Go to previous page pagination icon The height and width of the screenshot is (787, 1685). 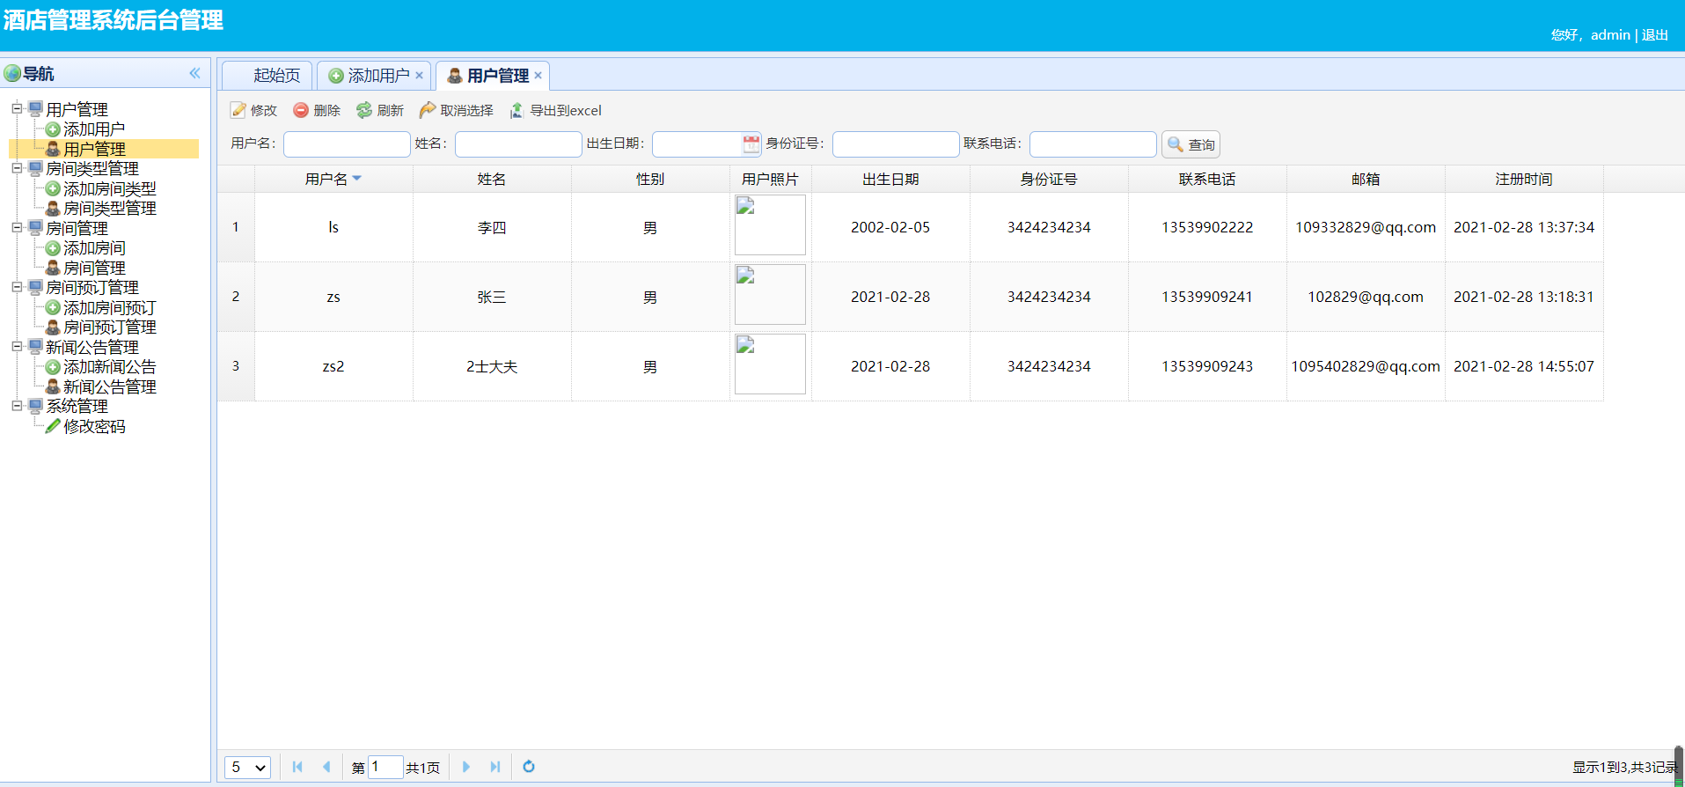tap(326, 767)
